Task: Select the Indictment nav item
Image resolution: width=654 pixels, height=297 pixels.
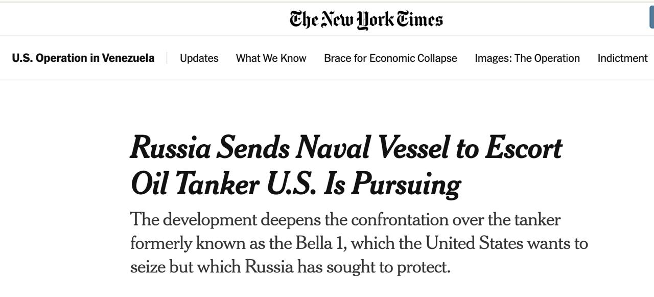Action: pyautogui.click(x=622, y=58)
